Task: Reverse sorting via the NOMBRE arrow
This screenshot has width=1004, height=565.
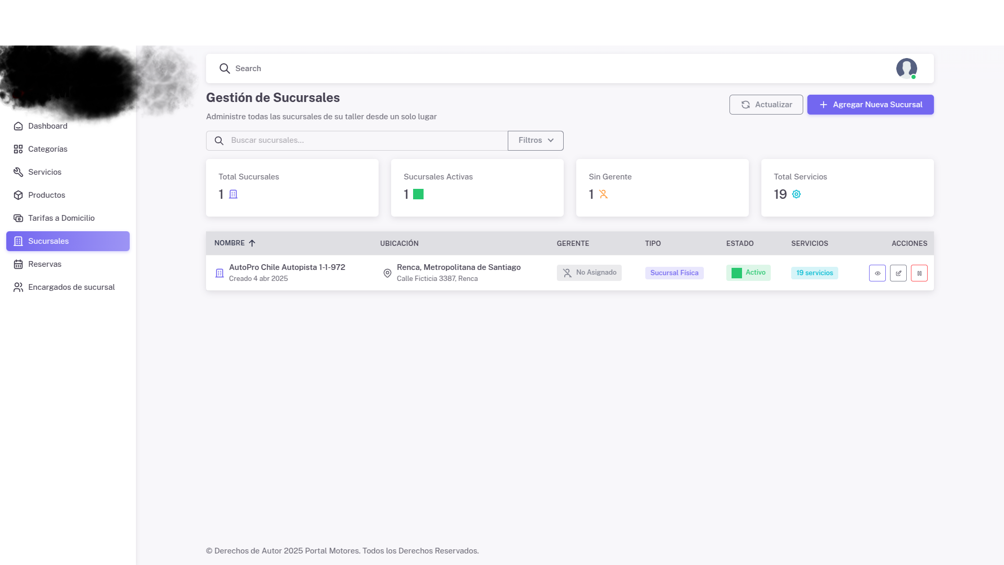Action: click(252, 243)
